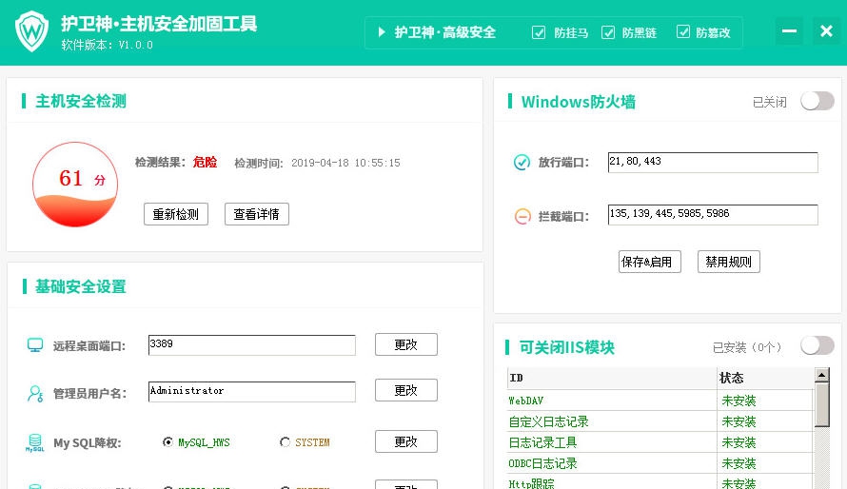The height and width of the screenshot is (489, 847).
Task: Click 未安装 status in 日志记录工具 row
Action: [739, 443]
